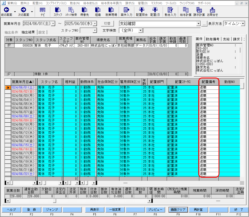Screen dimensions: 249x217
Task: Click the ヘルプ F1 button
Action: click(11, 209)
